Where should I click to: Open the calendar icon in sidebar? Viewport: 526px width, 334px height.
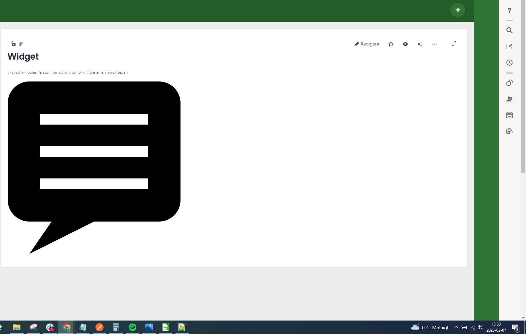[x=509, y=115]
